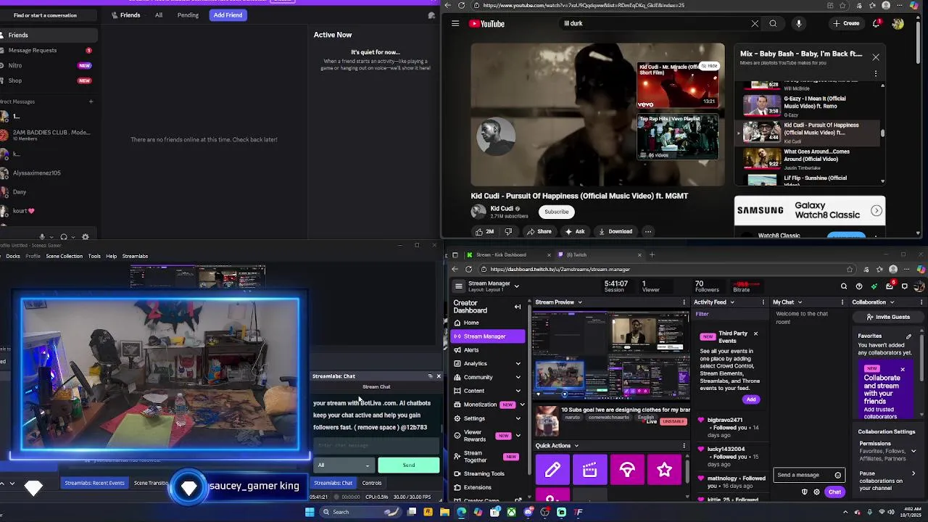928x522 pixels.
Task: Open Twitch inbox with red badge
Action: (890, 286)
